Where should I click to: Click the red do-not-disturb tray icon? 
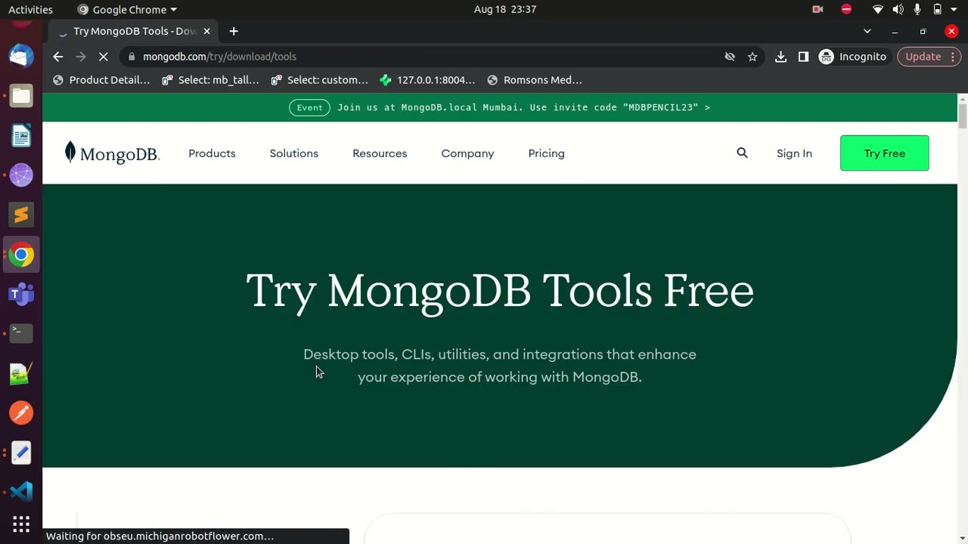pyautogui.click(x=846, y=9)
